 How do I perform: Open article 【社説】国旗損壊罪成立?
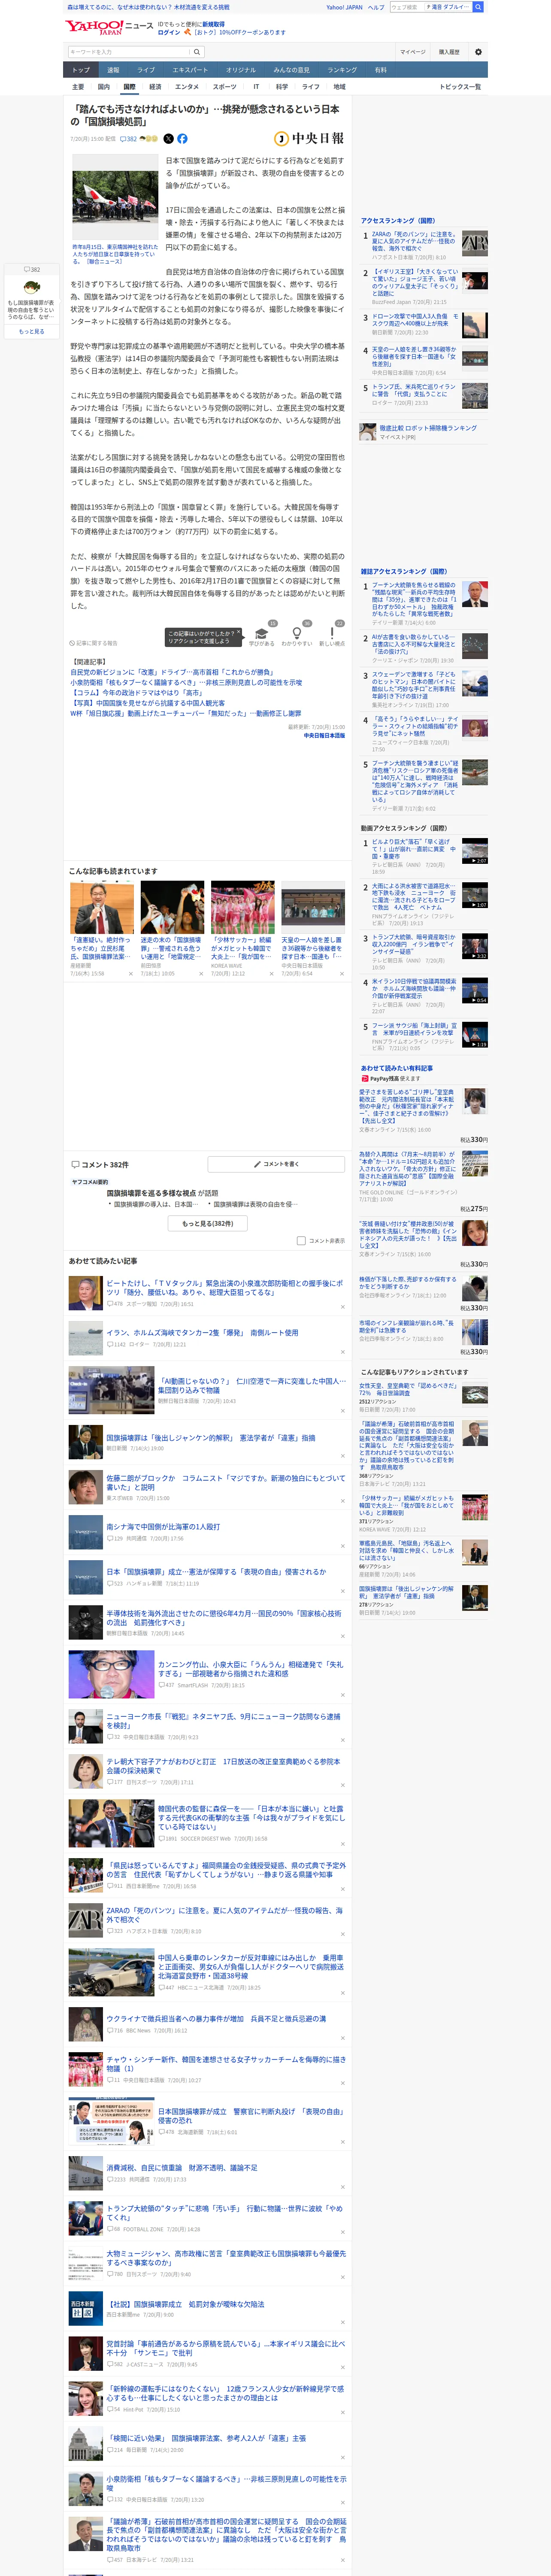(x=185, y=2304)
